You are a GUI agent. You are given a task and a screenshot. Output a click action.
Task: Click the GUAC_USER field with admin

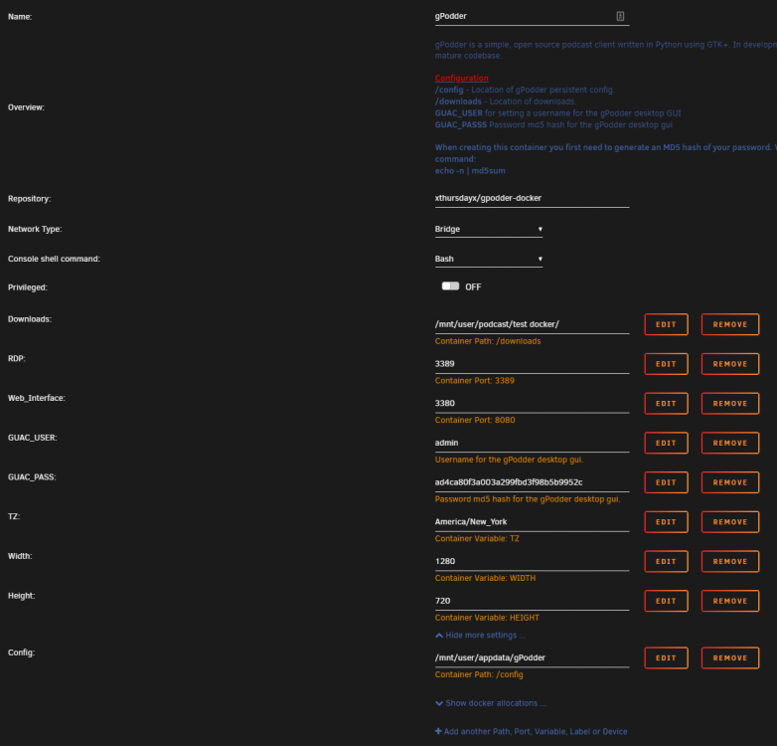(x=532, y=443)
